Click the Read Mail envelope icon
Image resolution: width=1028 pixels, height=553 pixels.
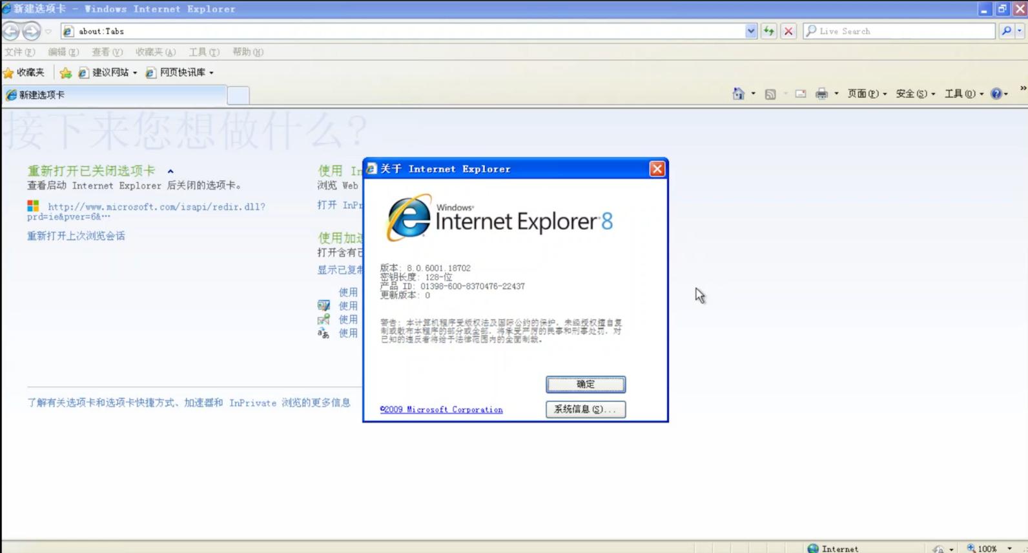pos(801,94)
